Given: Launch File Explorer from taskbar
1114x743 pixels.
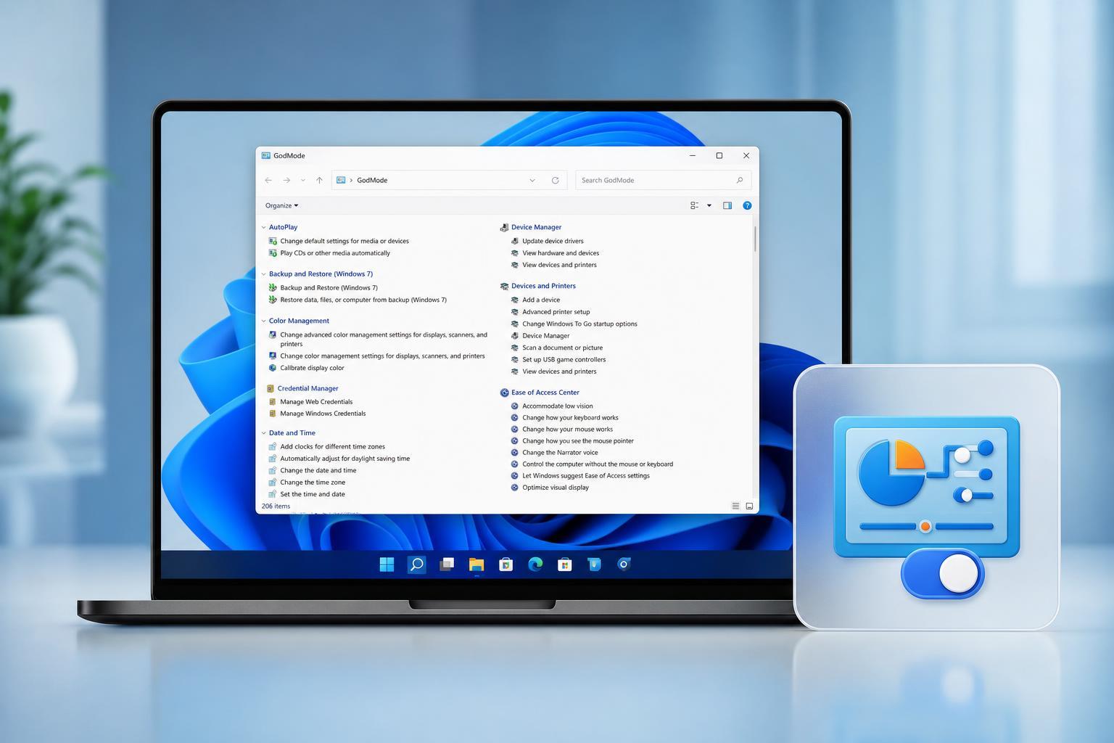Looking at the screenshot, I should click(x=476, y=564).
